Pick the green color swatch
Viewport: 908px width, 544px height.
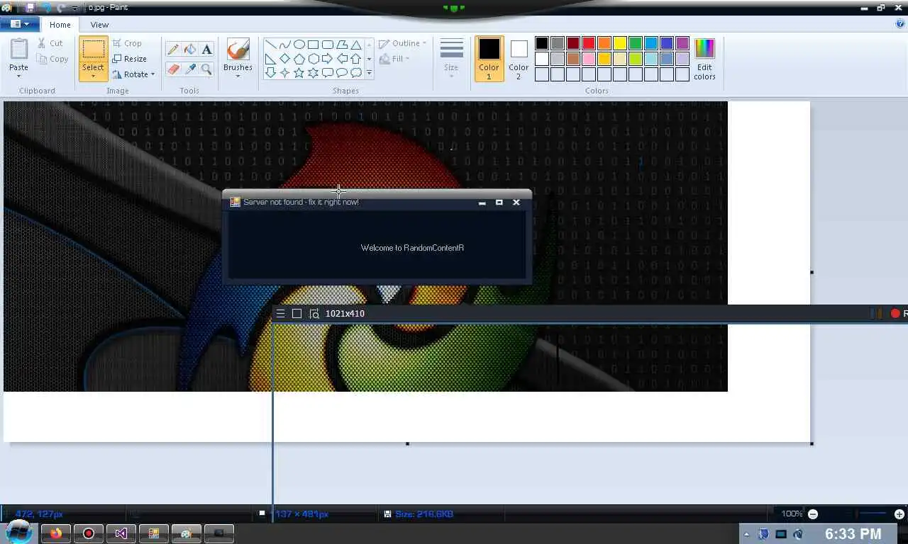(x=636, y=44)
